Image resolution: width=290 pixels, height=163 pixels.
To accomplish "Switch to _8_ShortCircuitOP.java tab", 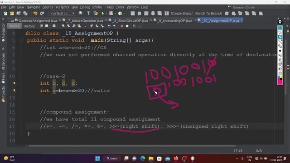I will (x=130, y=20).
